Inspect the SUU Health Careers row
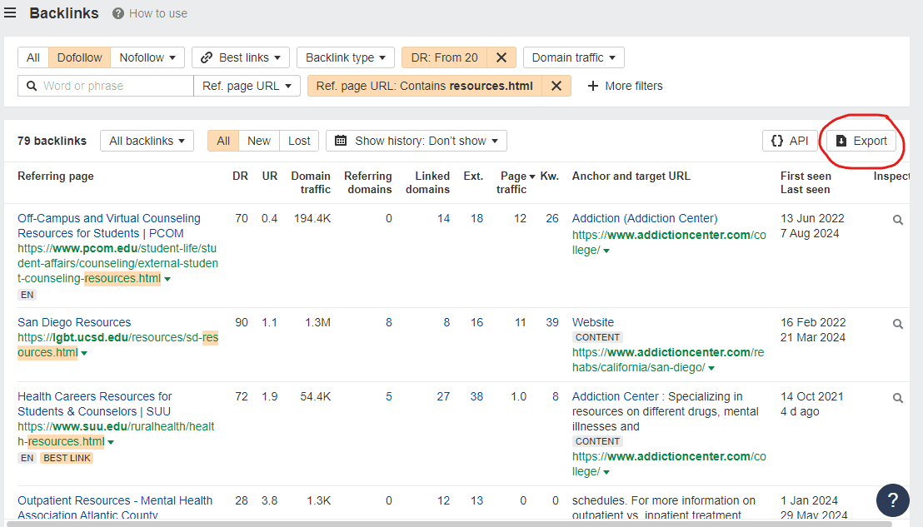Screen dimensions: 923x527 pos(898,398)
